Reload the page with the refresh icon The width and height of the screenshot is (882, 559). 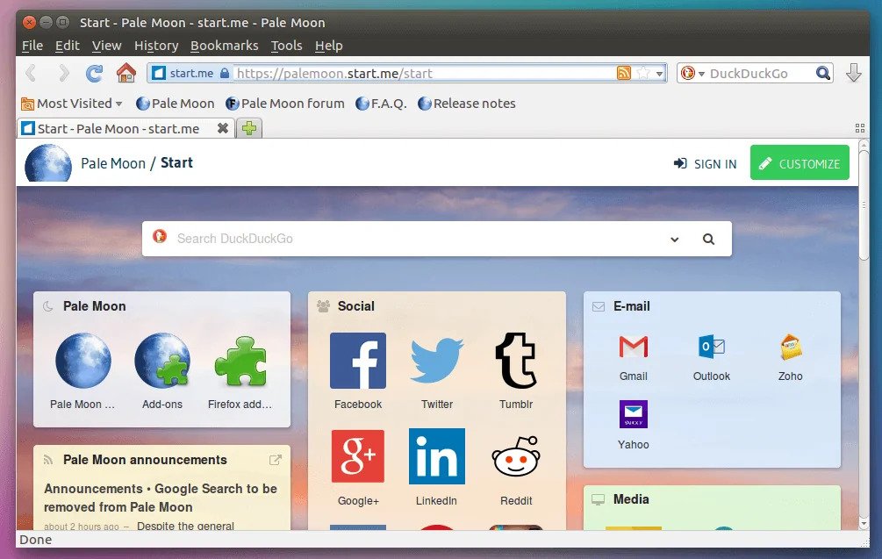coord(94,73)
